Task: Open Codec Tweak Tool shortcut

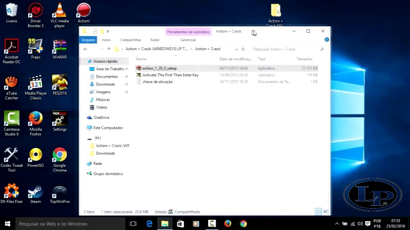Action: coord(12,160)
